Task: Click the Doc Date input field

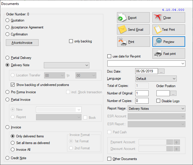Action: click(x=147, y=71)
